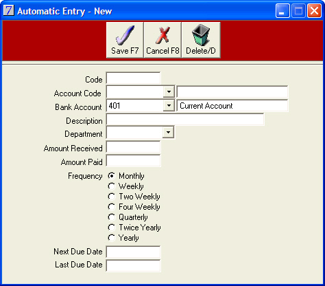
Task: Click the Amount Received field
Action: pos(133,147)
